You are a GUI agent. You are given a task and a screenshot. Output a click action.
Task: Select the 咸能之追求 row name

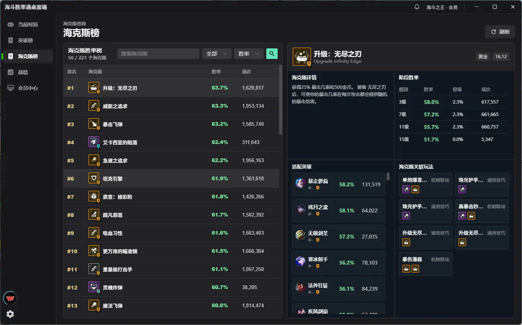pyautogui.click(x=115, y=106)
